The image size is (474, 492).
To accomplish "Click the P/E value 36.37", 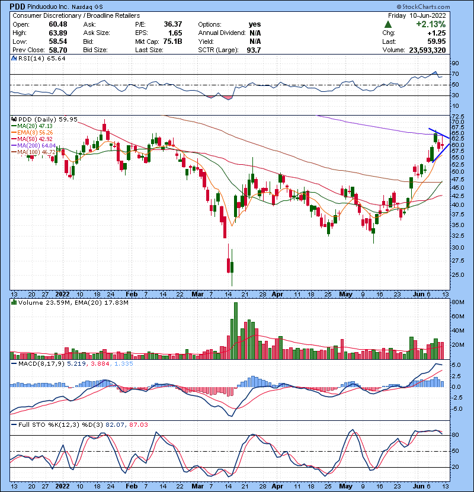I will tap(173, 24).
